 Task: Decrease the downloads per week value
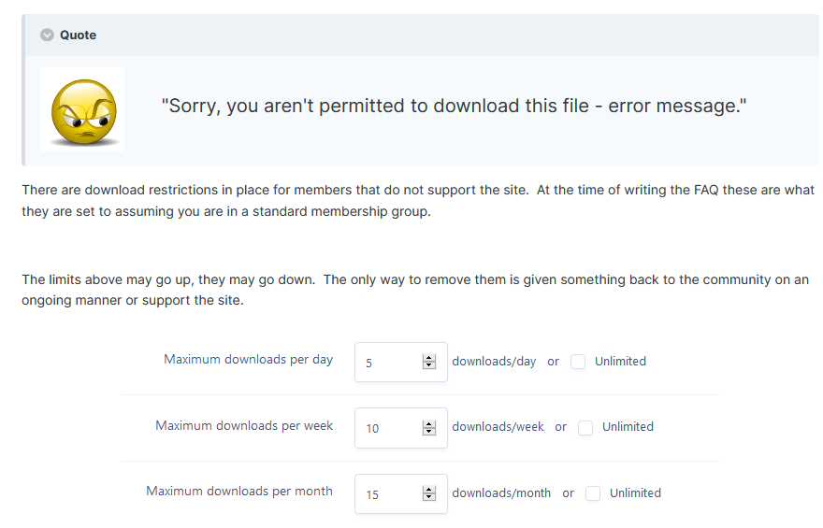point(429,432)
